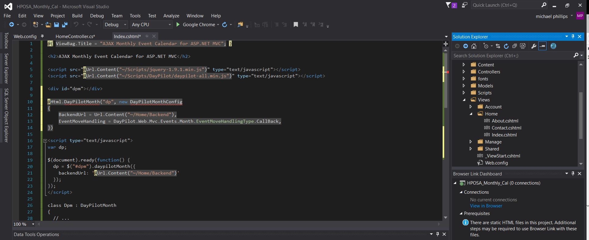Click the Solution Explorer search magnifier icon

coord(576,55)
